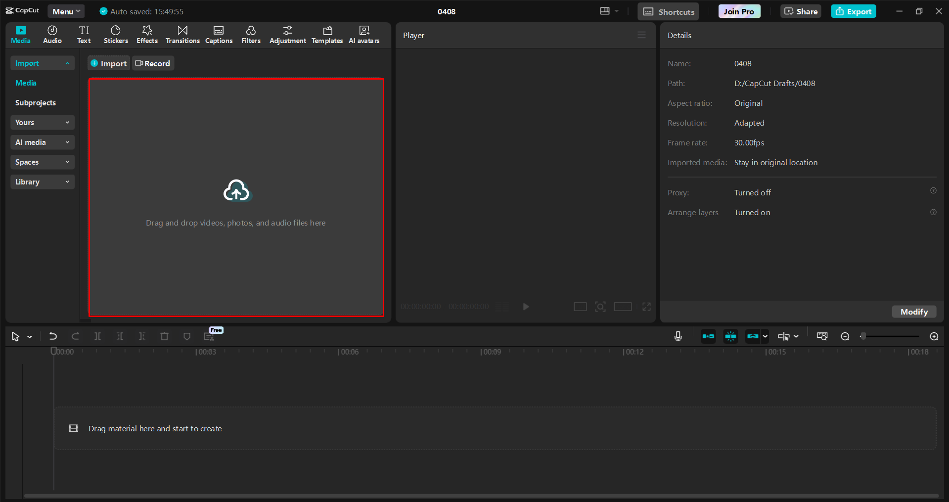
Task: Click the Record option in the media panel
Action: [x=153, y=63]
